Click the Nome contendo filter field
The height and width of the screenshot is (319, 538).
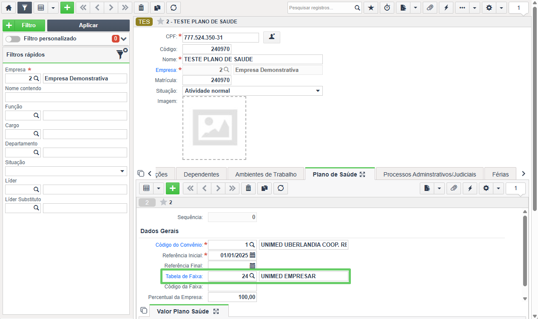point(66,97)
